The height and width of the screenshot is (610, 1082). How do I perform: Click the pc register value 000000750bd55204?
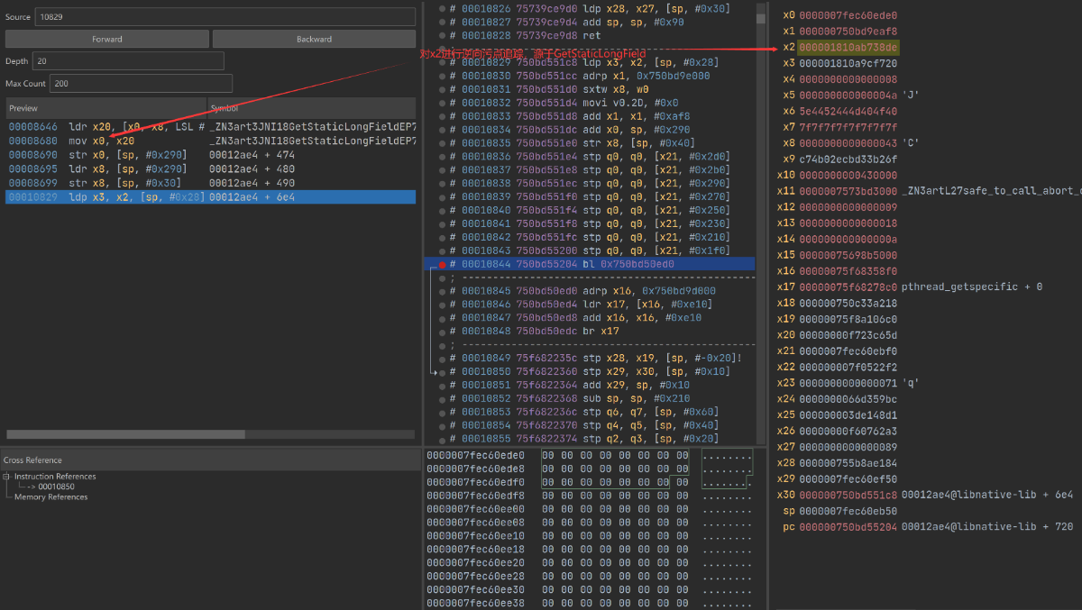click(848, 526)
